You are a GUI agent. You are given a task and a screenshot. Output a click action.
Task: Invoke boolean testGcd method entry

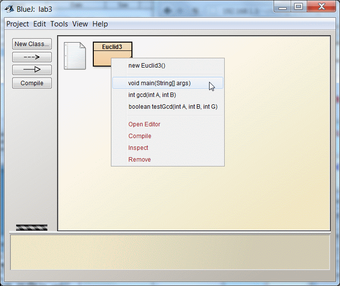(x=168, y=106)
